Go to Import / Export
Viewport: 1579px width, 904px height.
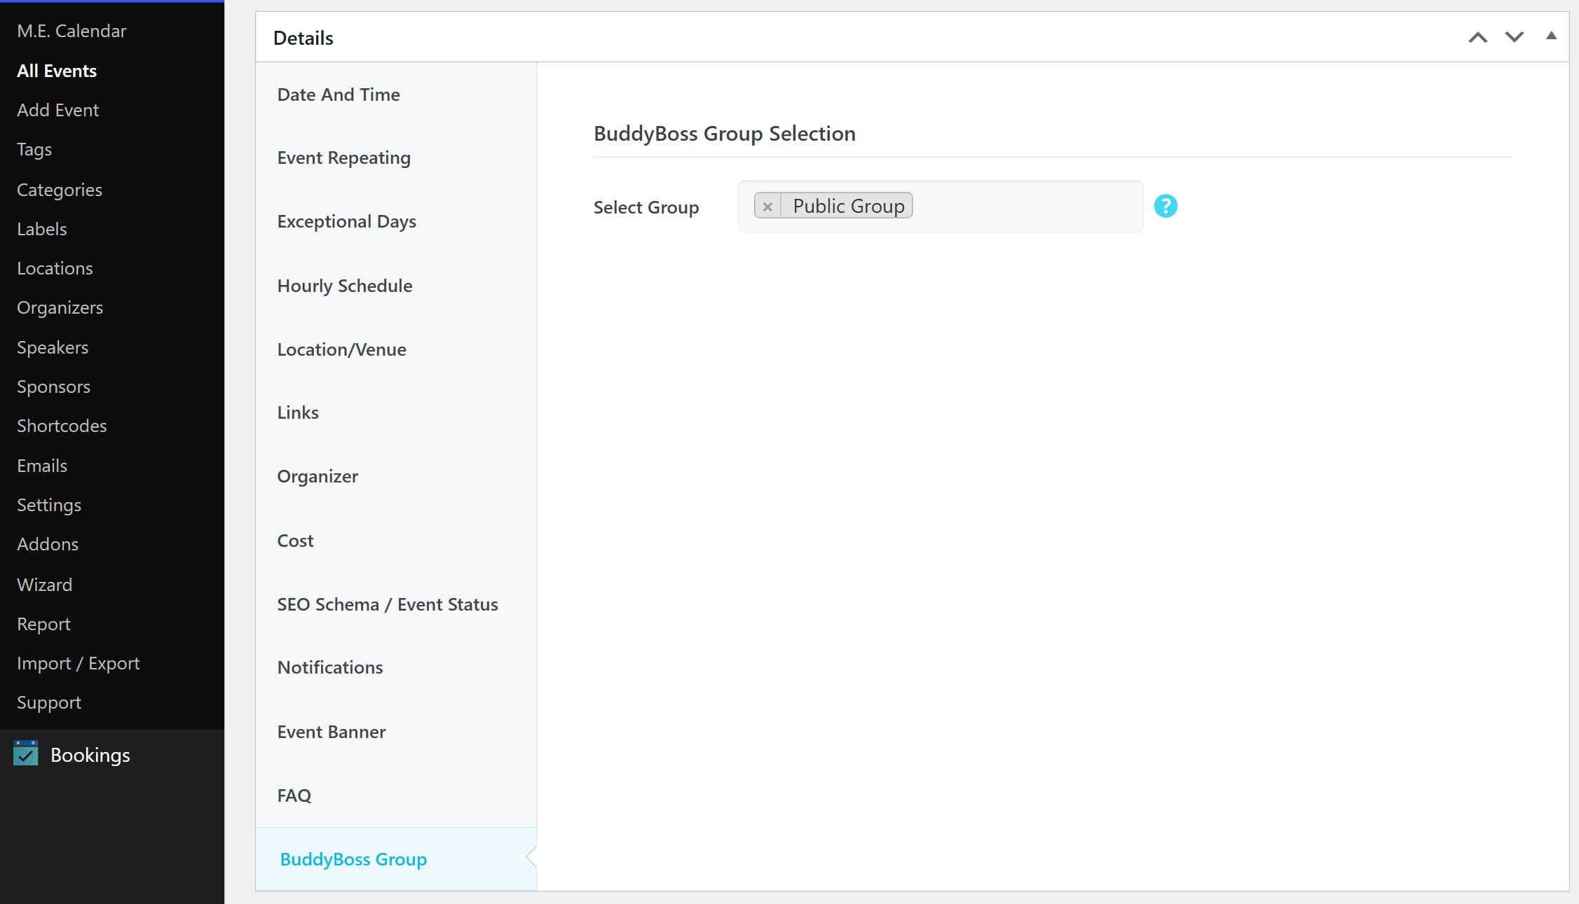78,663
